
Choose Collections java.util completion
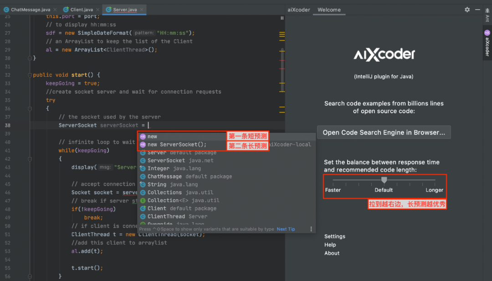[226, 193]
